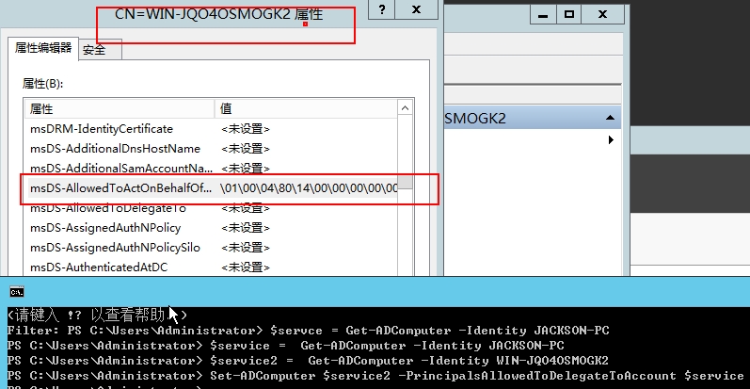Maximize the background console window
The height and width of the screenshot is (389, 750).
[x=568, y=15]
